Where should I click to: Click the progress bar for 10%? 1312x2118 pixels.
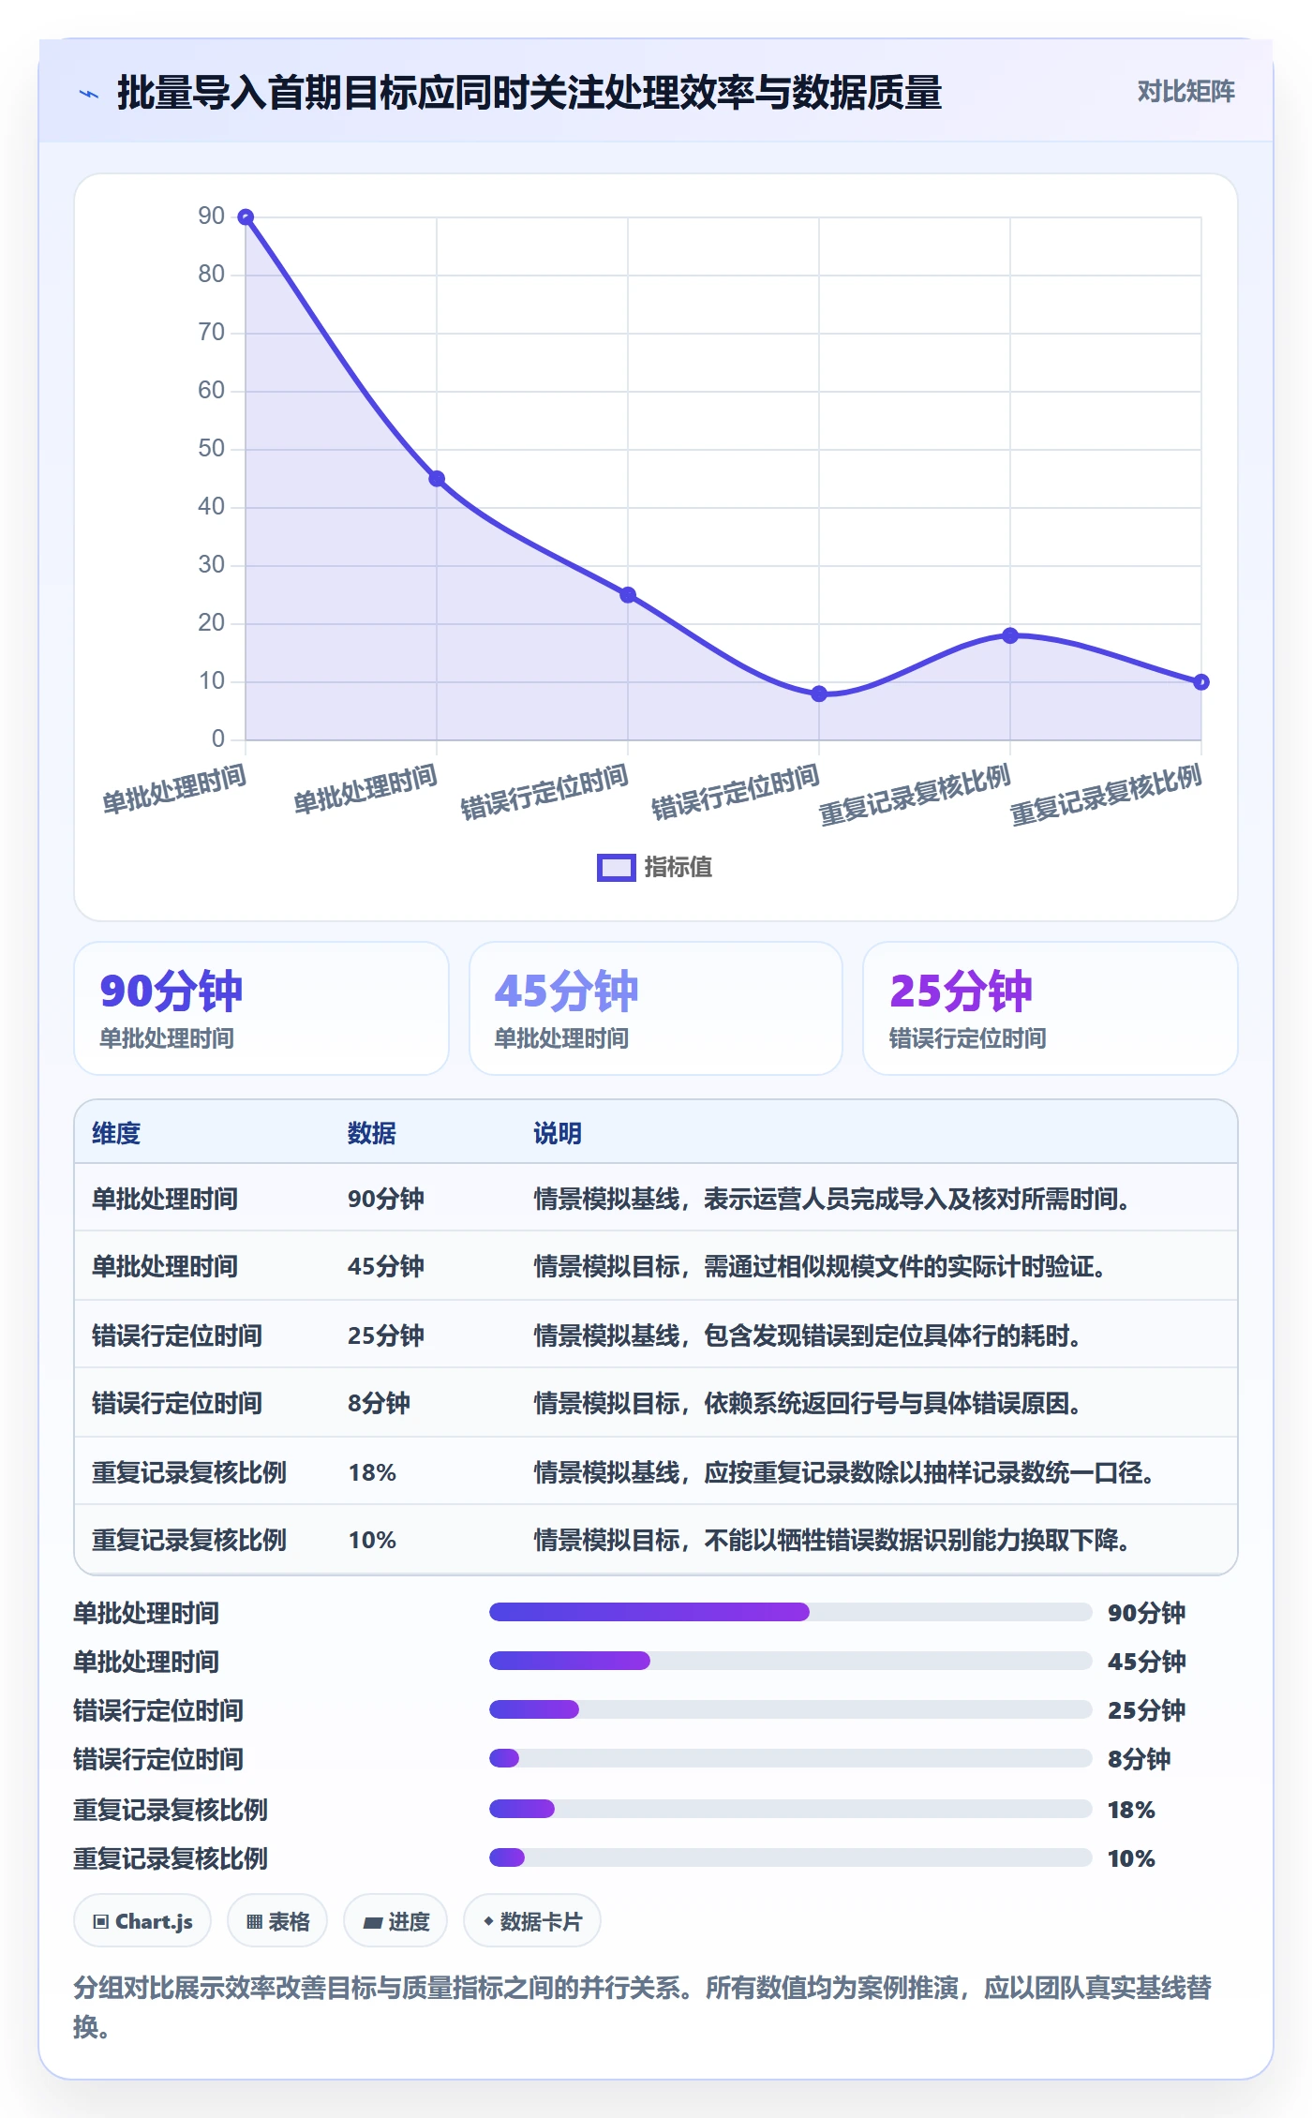tap(791, 1857)
